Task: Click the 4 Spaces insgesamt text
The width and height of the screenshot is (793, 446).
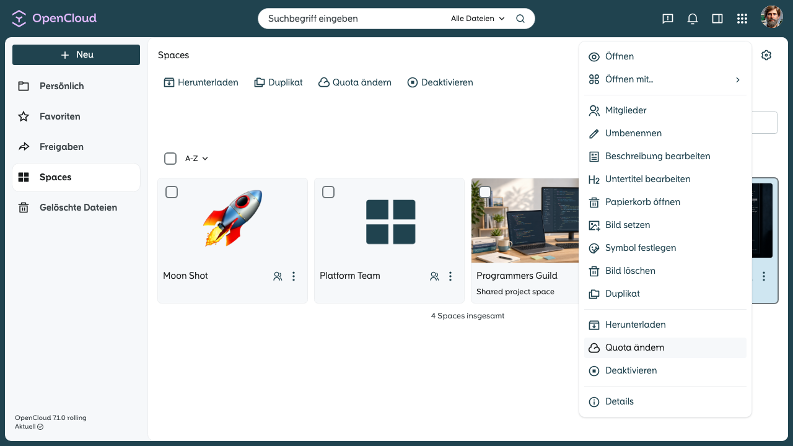Action: [468, 316]
